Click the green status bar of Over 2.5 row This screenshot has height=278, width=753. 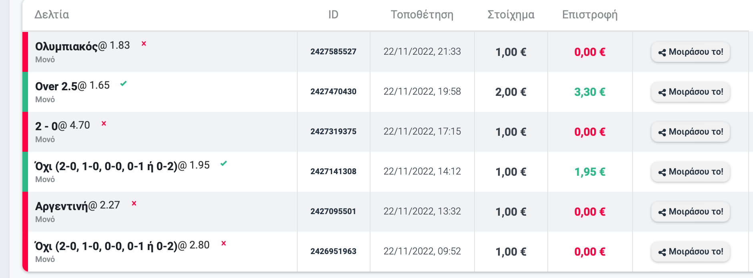point(25,92)
